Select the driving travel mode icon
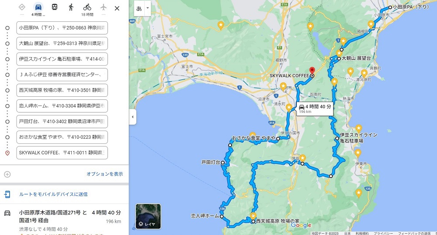Screen dimensions: 437x235 point(38,7)
